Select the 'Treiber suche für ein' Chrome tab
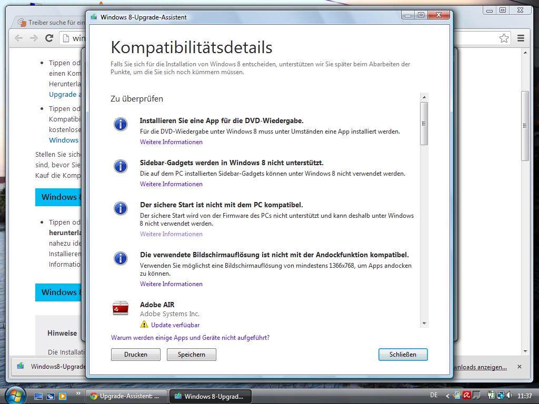Viewport: 539px width, 404px height. point(52,22)
